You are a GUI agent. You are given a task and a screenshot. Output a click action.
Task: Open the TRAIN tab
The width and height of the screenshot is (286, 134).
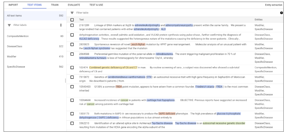click(55, 5)
